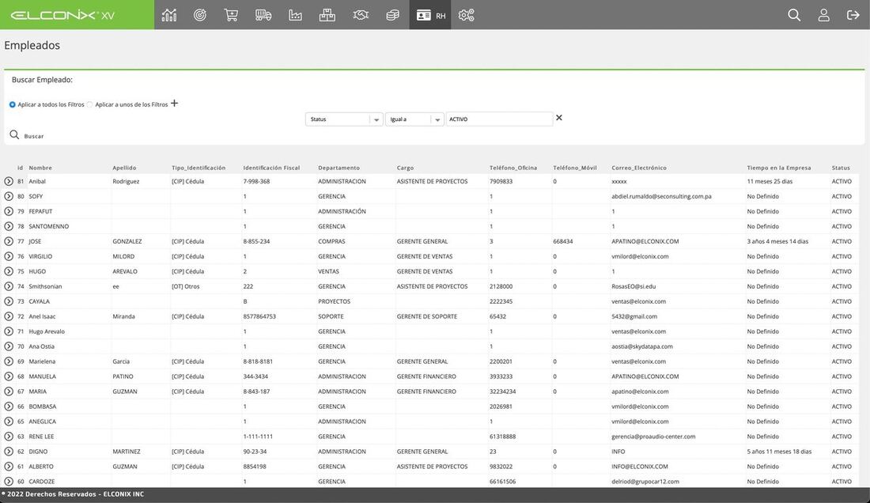Open arrow icon for row 60 CARDOZE
Screen dimensions: 870x503
9,482
